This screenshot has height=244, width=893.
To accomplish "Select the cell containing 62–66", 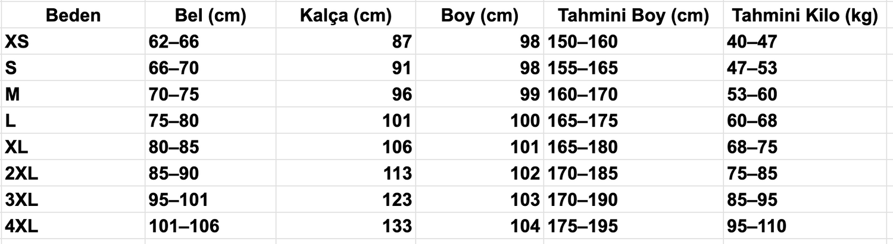I will tap(210, 42).
